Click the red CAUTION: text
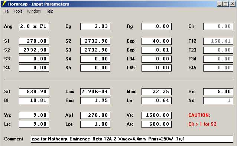 tap(199, 115)
